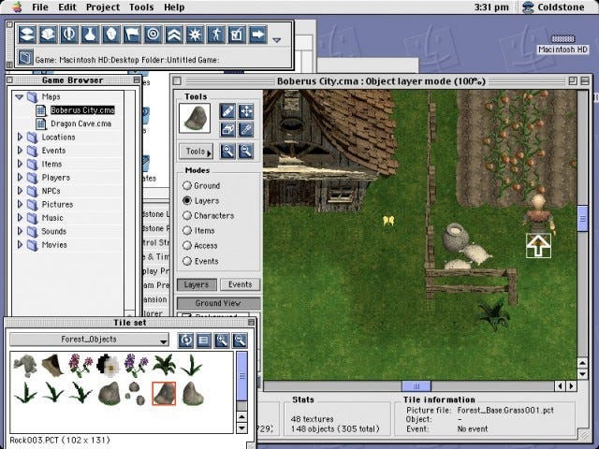
Task: Select Boberus City.cma in Game Browser
Action: click(x=82, y=110)
